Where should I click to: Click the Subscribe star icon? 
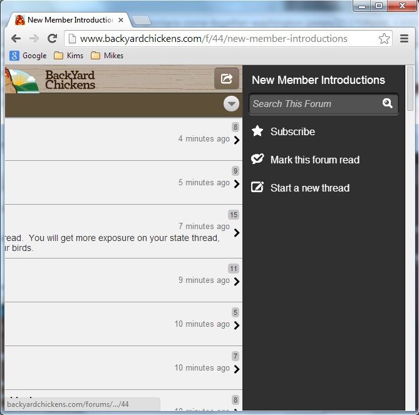(x=257, y=131)
